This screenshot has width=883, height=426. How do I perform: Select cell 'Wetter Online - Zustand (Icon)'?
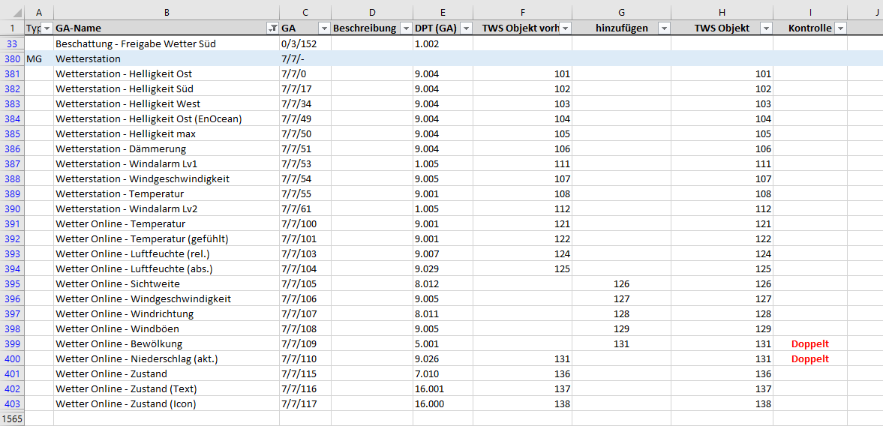click(167, 403)
